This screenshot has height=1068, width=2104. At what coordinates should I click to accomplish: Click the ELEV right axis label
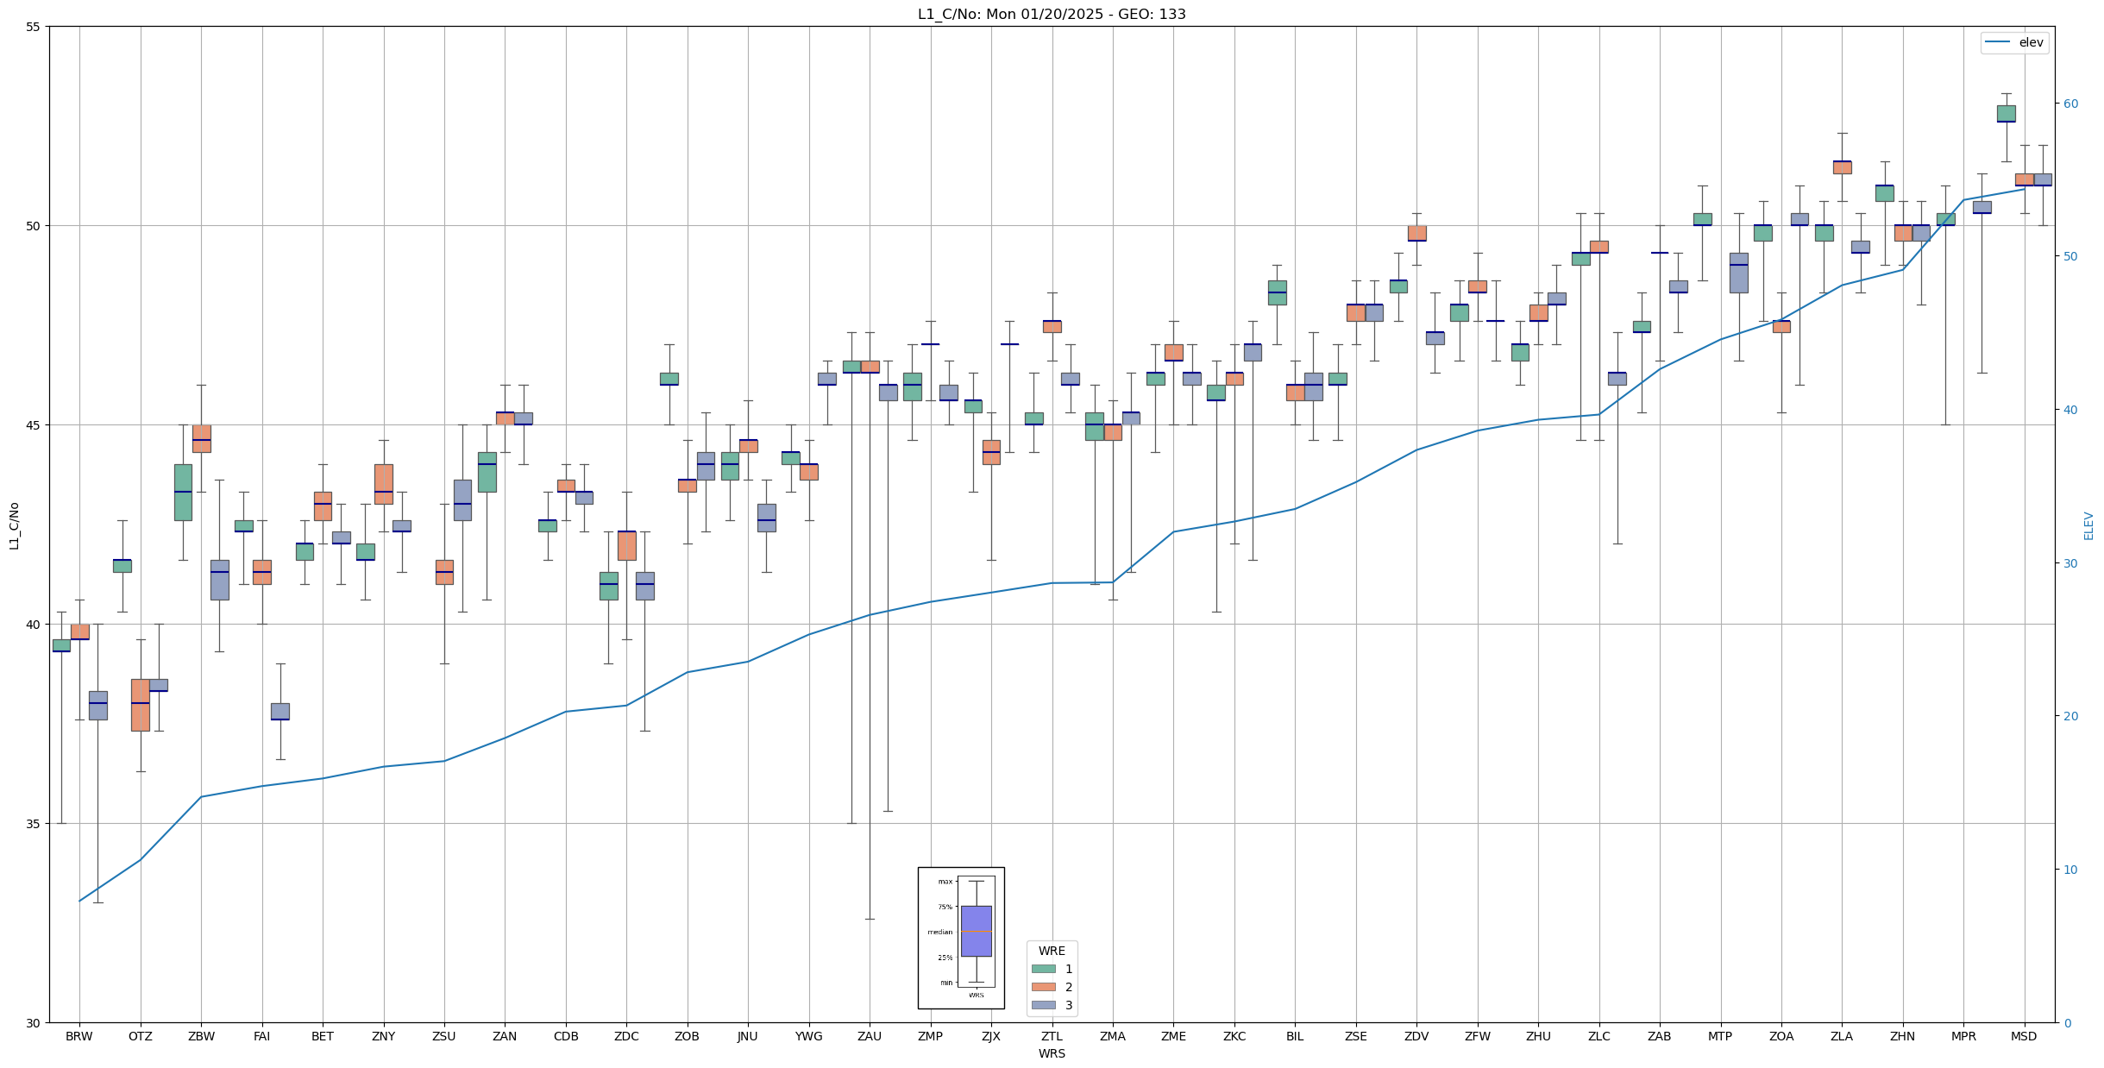(2088, 525)
